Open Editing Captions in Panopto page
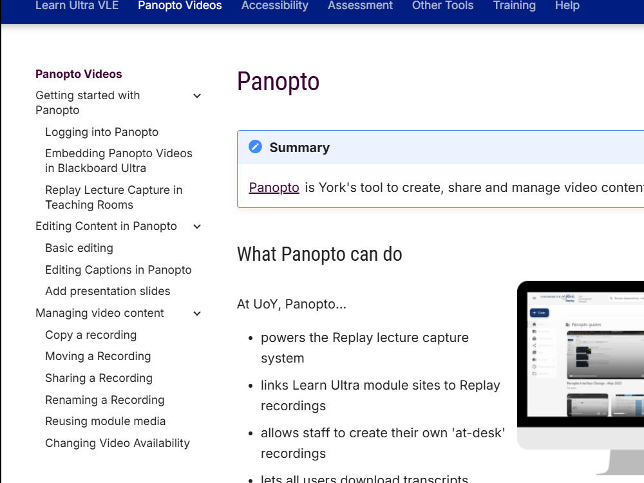The width and height of the screenshot is (644, 483). pyautogui.click(x=118, y=270)
